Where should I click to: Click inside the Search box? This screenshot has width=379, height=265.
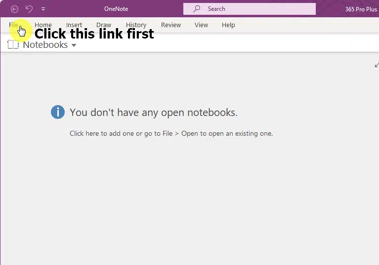[249, 9]
